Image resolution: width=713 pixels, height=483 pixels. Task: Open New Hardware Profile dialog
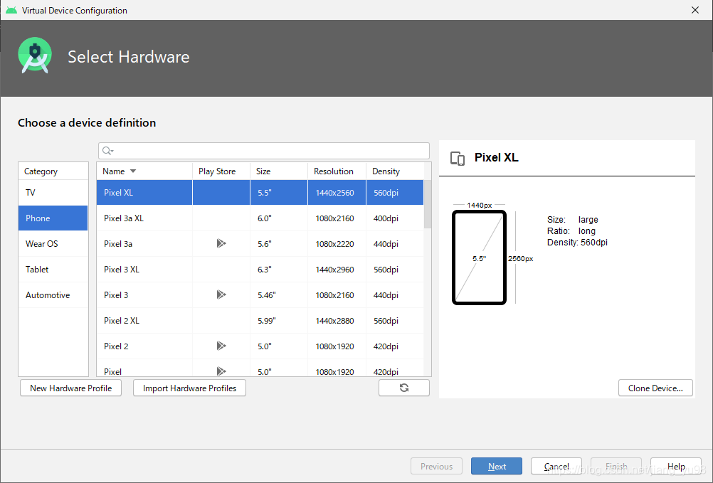coord(71,388)
